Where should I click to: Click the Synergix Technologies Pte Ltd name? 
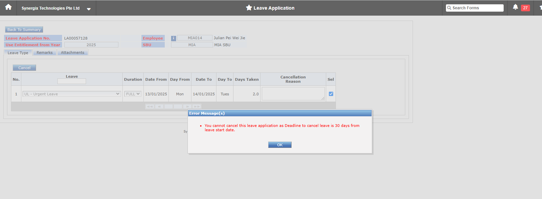(50, 8)
